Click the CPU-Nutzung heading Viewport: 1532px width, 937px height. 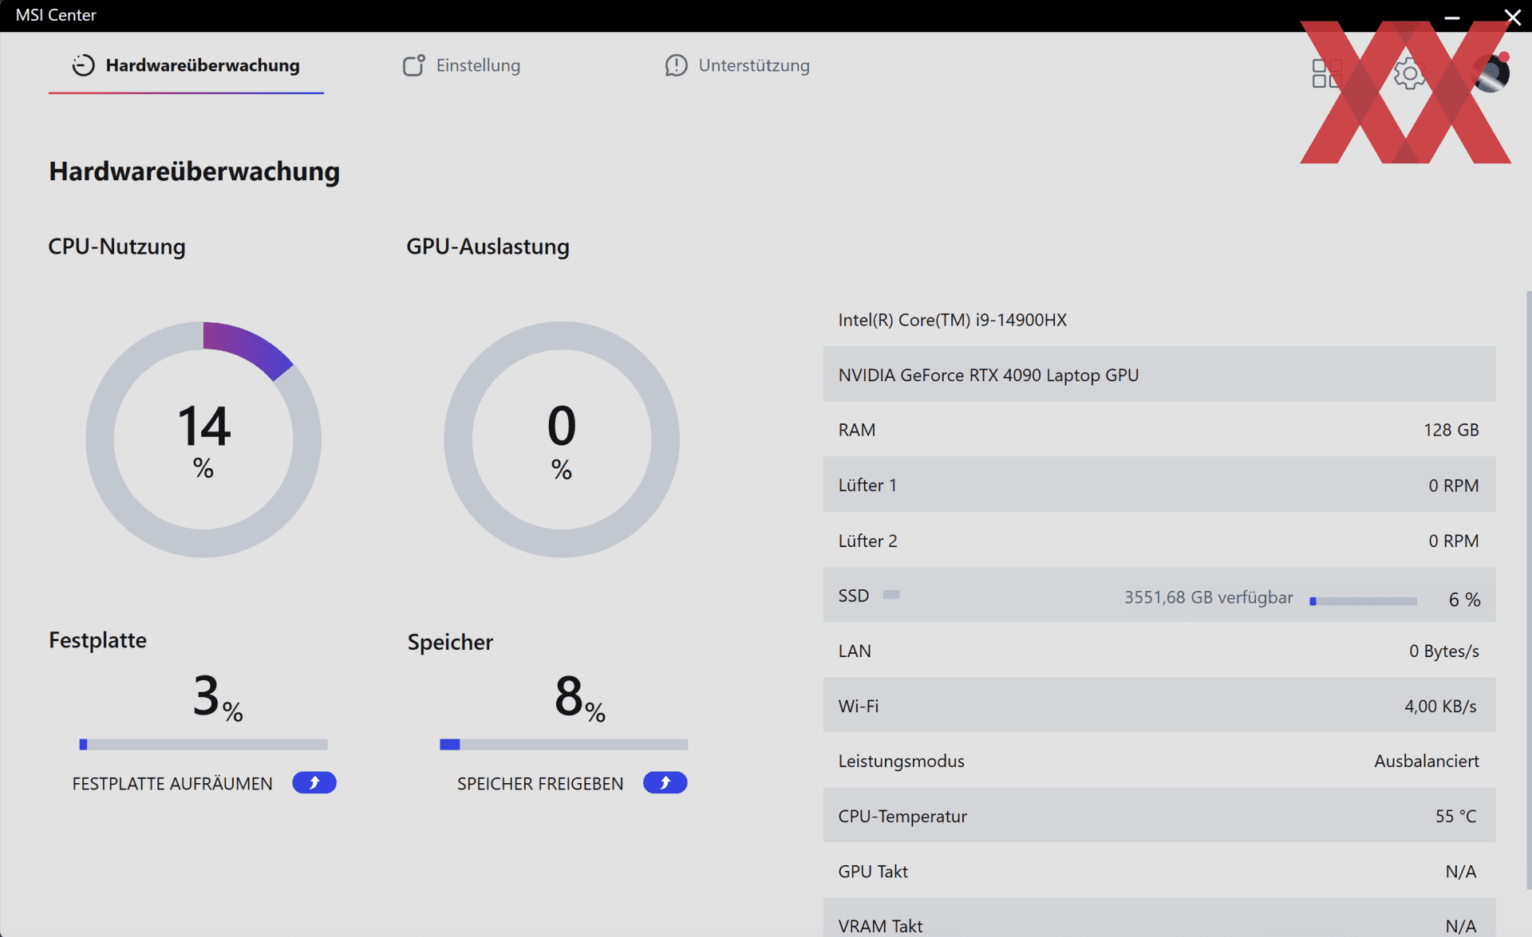pyautogui.click(x=116, y=246)
